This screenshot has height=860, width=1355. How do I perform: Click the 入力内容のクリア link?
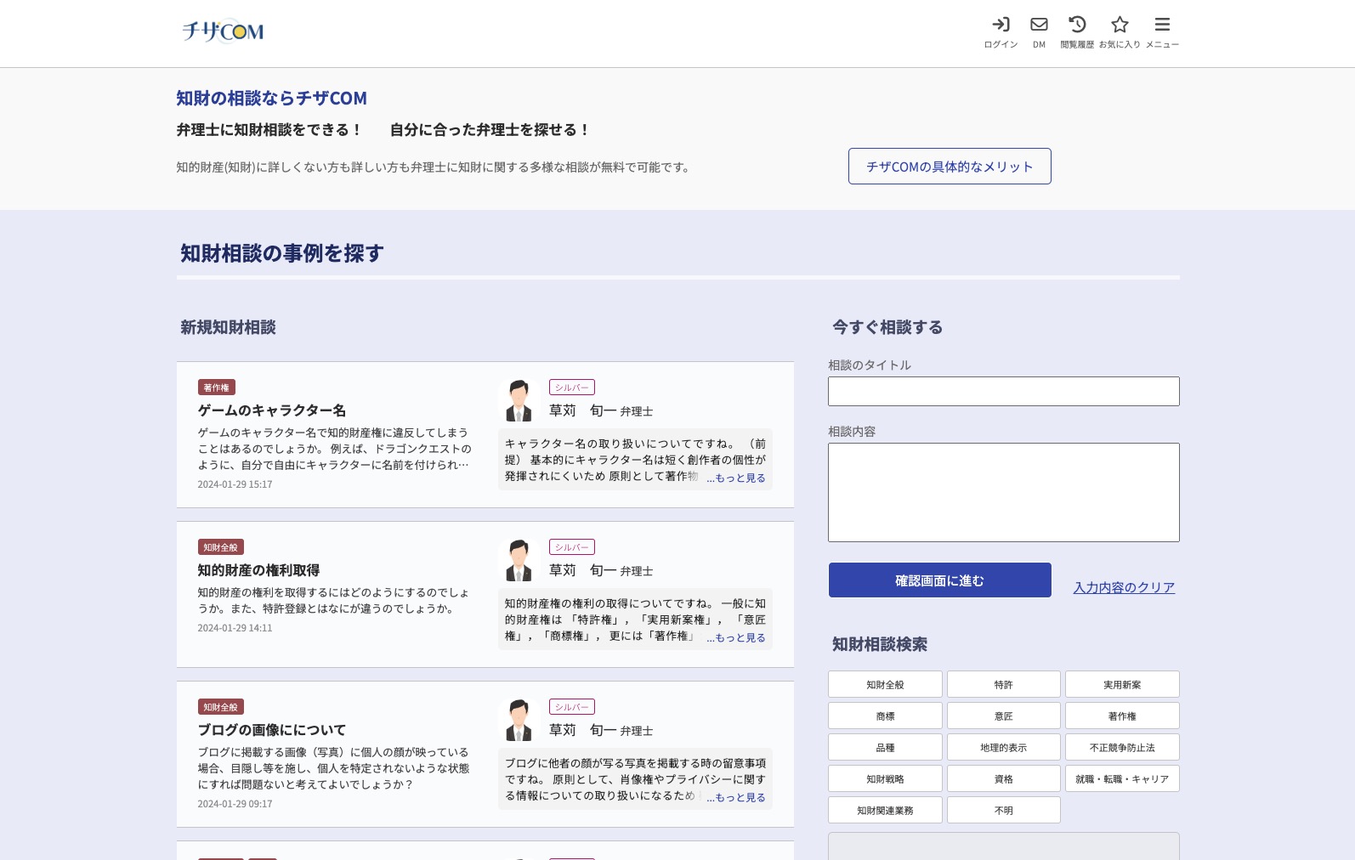tap(1124, 587)
